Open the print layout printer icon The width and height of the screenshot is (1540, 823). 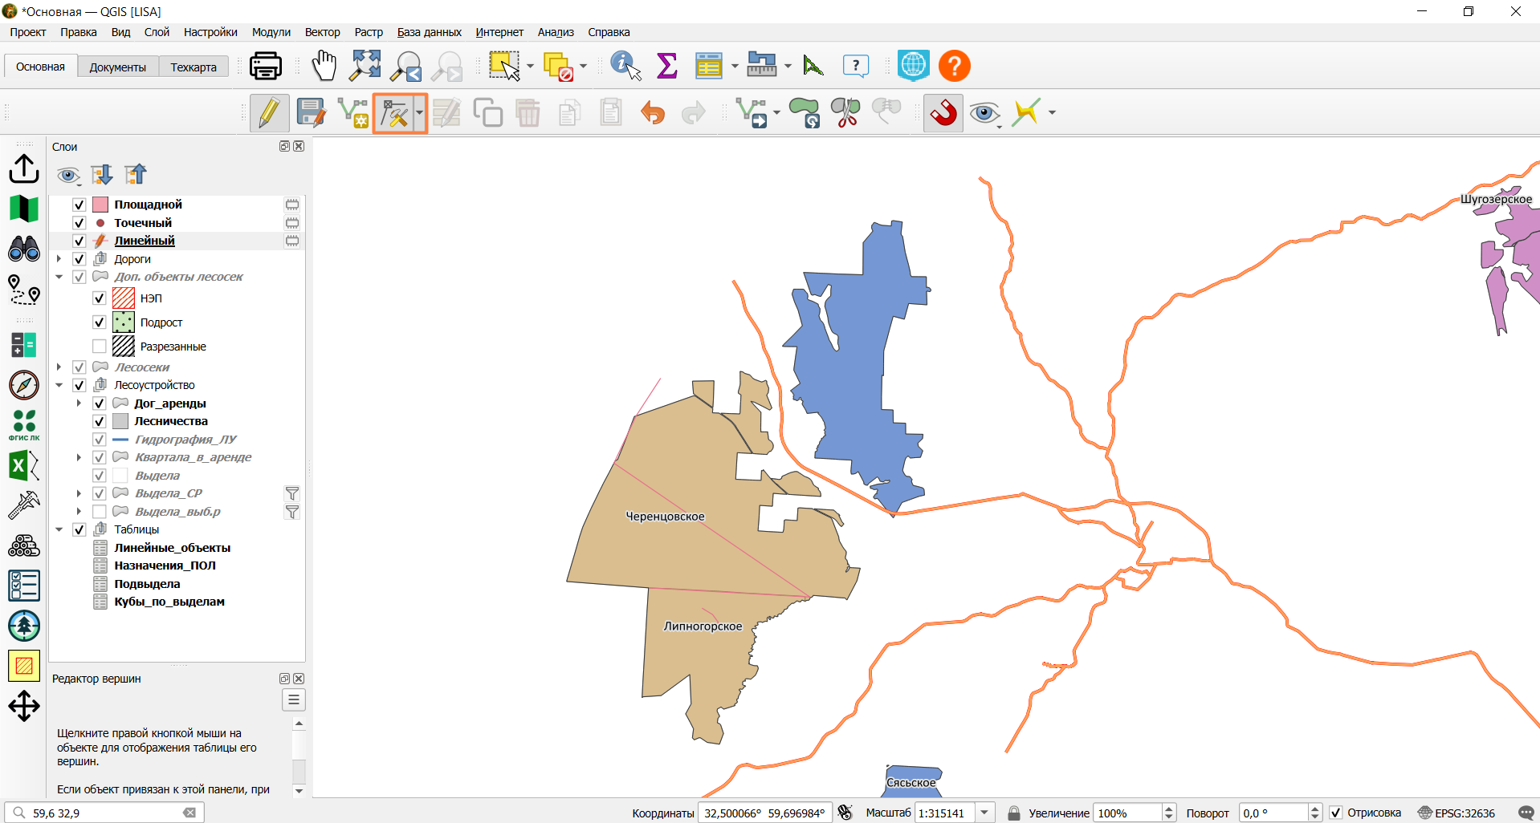[x=265, y=66]
